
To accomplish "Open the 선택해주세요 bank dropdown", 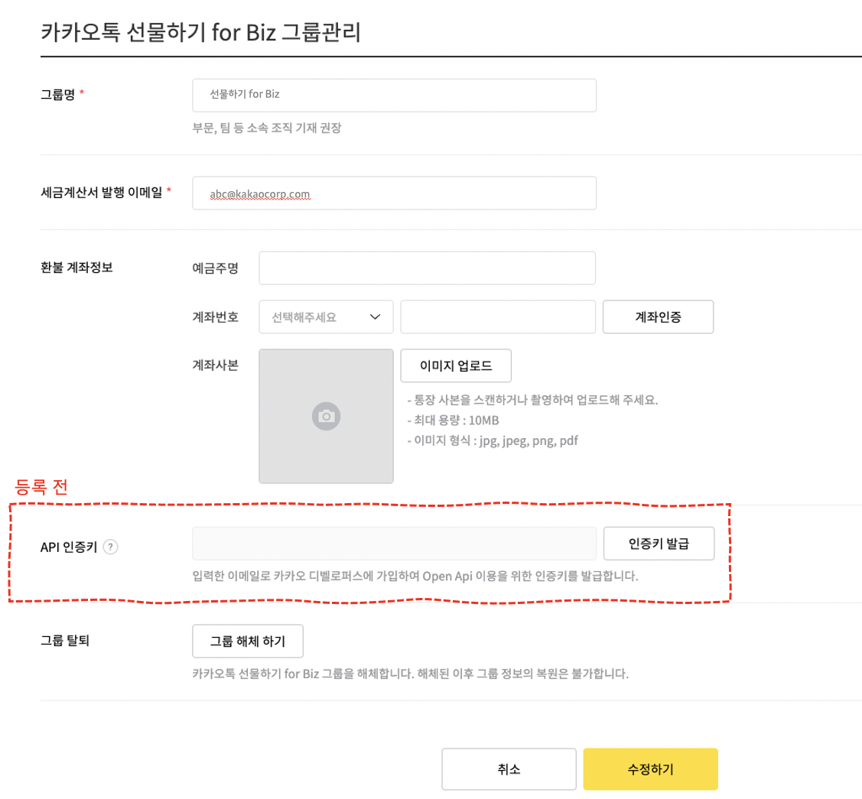I will click(x=326, y=317).
